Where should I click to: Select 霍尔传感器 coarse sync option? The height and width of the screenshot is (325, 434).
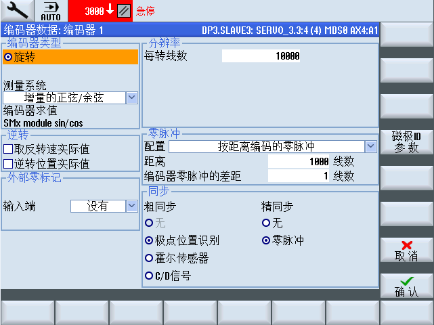tap(149, 258)
